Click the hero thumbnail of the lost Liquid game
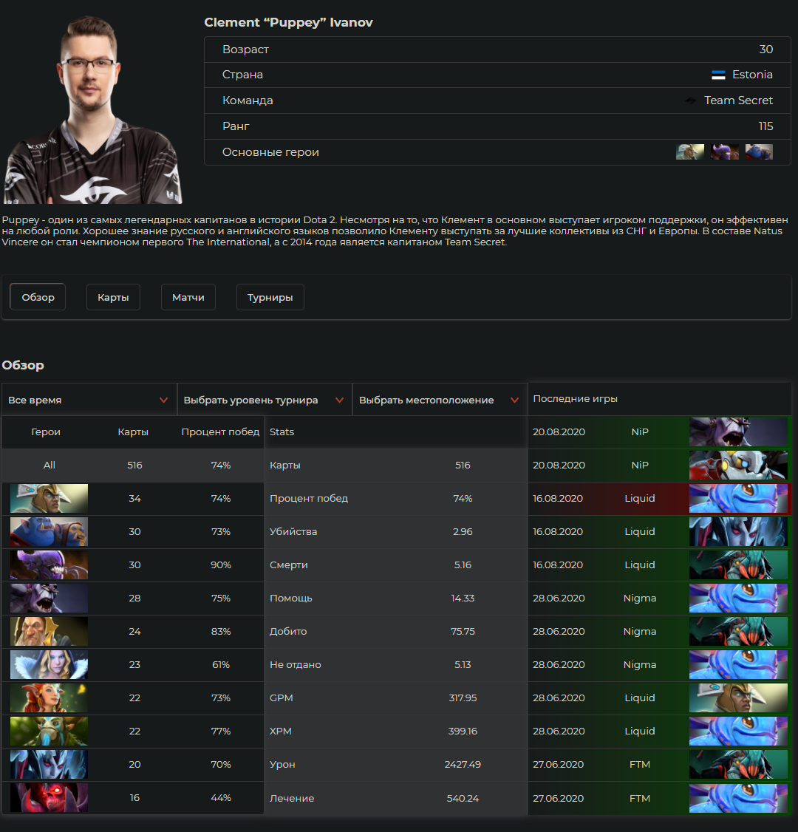This screenshot has height=832, width=798. coord(738,498)
